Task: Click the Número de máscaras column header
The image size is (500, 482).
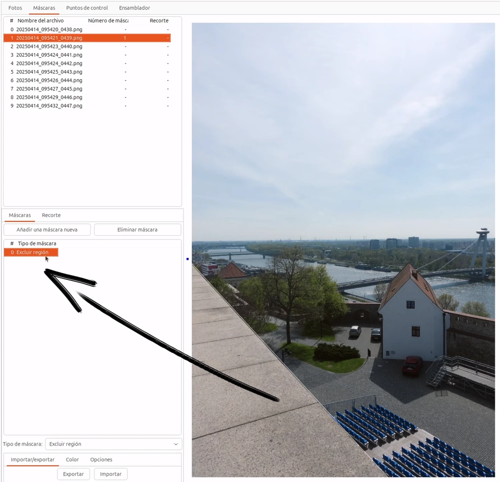Action: tap(108, 21)
